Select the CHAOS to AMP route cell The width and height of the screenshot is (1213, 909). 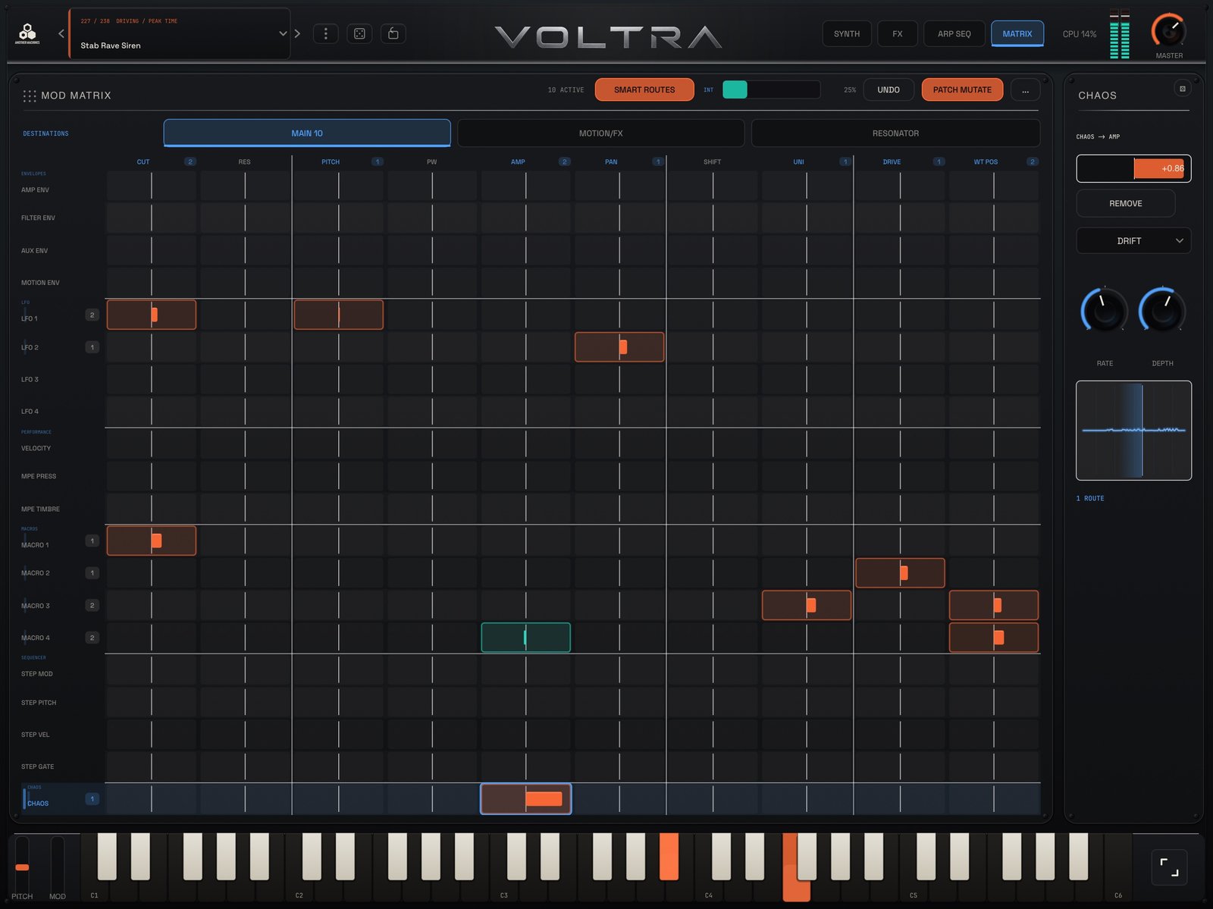[x=525, y=799]
